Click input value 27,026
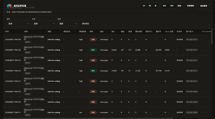Screen dimensions: 215x119 [x=114, y=71]
